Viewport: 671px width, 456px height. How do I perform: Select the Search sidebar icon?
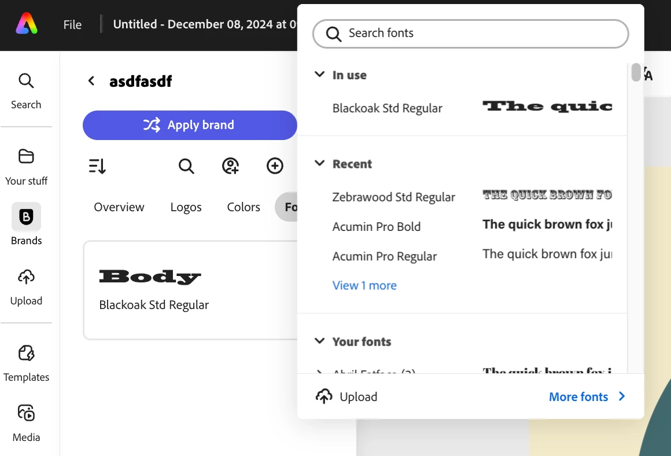click(26, 91)
